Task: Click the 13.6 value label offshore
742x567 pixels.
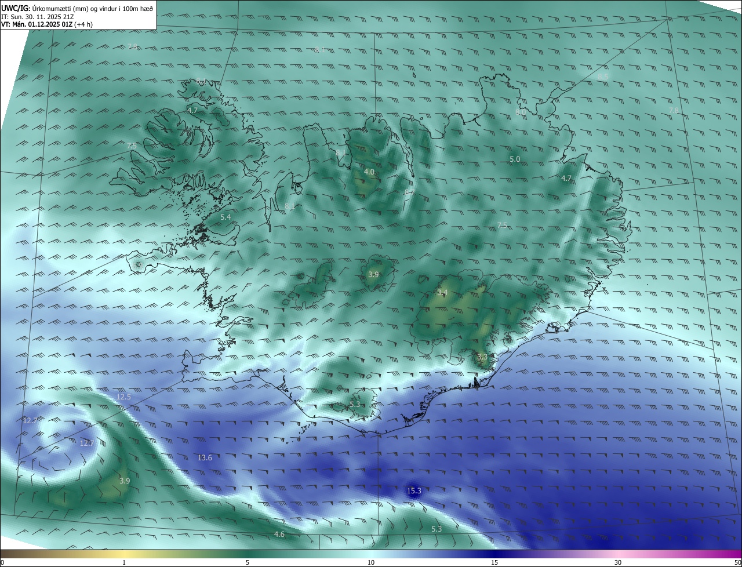Action: point(205,458)
